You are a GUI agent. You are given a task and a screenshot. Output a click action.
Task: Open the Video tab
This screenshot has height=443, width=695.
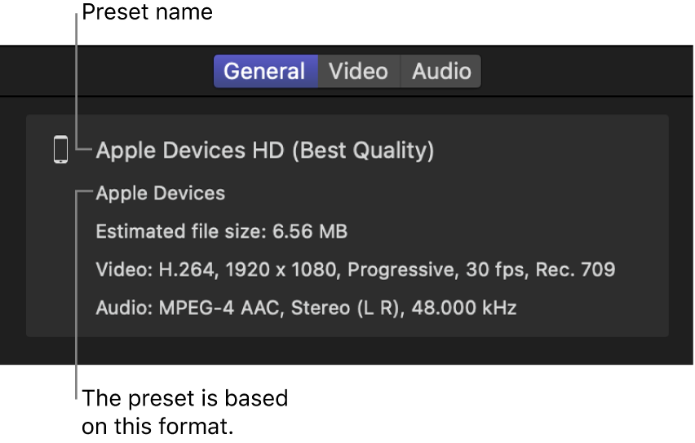(x=358, y=72)
